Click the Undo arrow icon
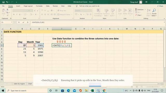 [x=7, y=2]
